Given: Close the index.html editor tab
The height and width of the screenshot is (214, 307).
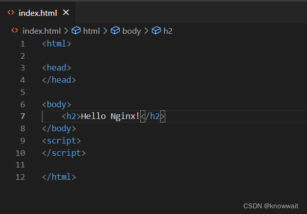Looking at the screenshot, I should [65, 12].
